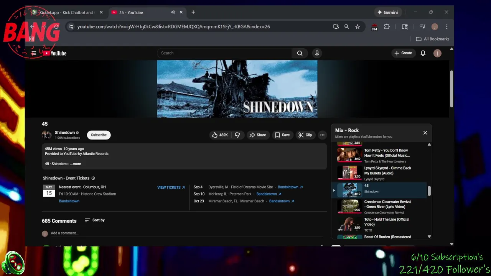
Task: Click VIEW TICKETS link
Action: pyautogui.click(x=171, y=187)
